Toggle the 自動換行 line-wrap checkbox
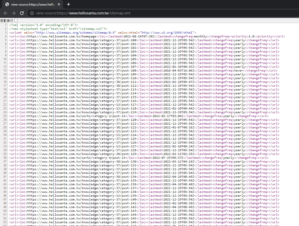The image size is (299, 226). click(x=16, y=20)
